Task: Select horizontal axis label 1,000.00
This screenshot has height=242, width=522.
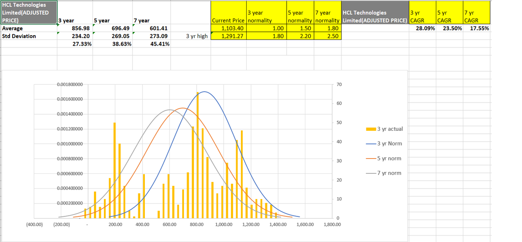Action: tap(224, 225)
